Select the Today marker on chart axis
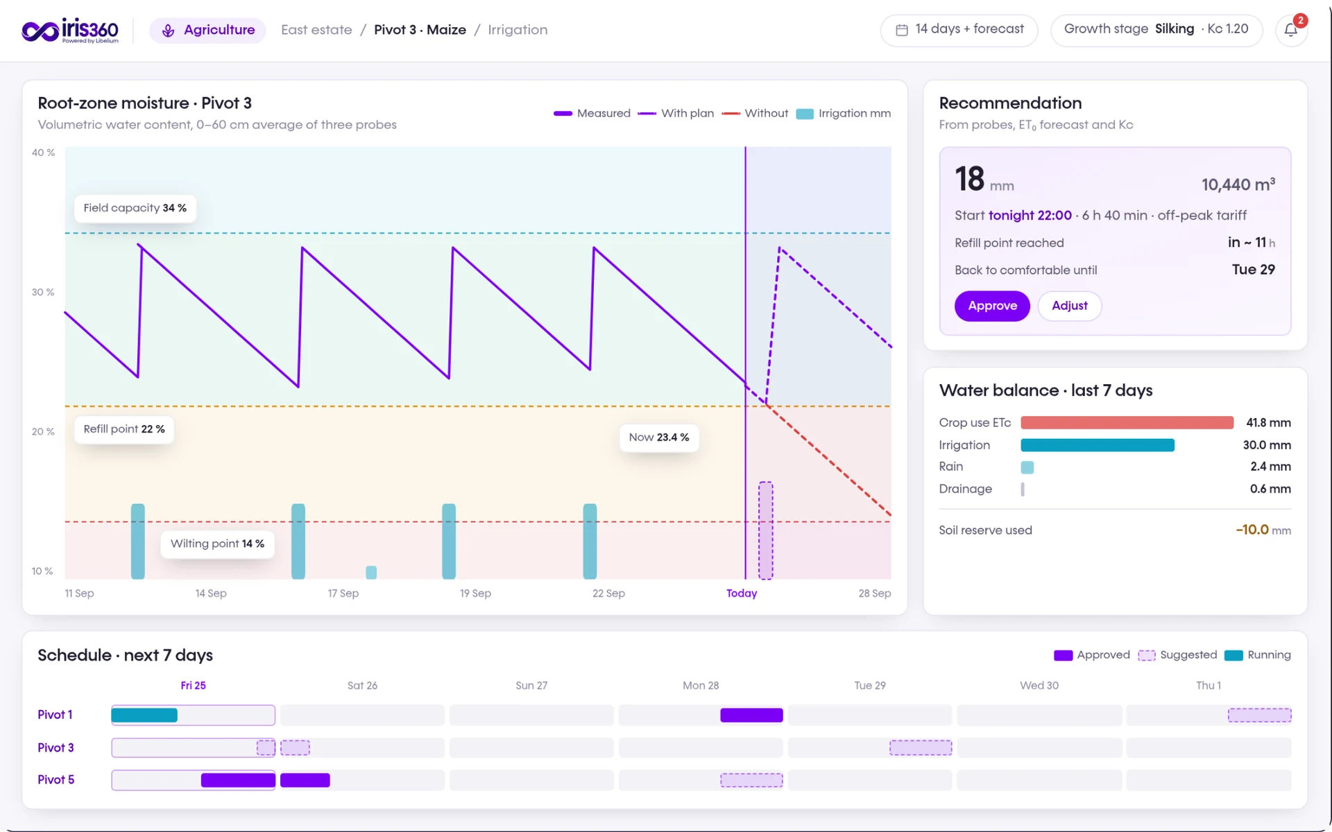 coord(742,593)
